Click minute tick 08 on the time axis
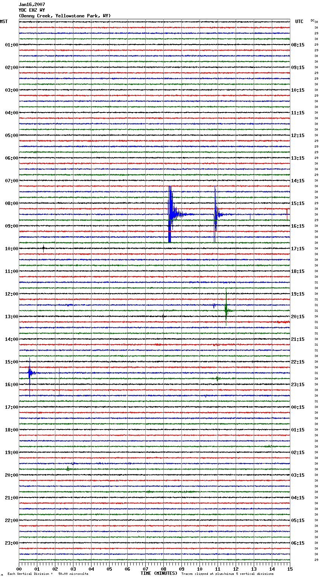Screen dimensions: 320x579 [x=164, y=569]
